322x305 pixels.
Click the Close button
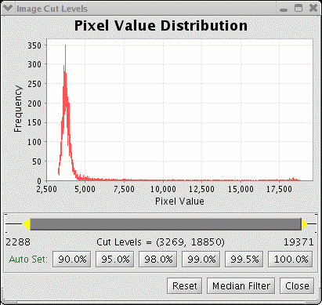(297, 285)
